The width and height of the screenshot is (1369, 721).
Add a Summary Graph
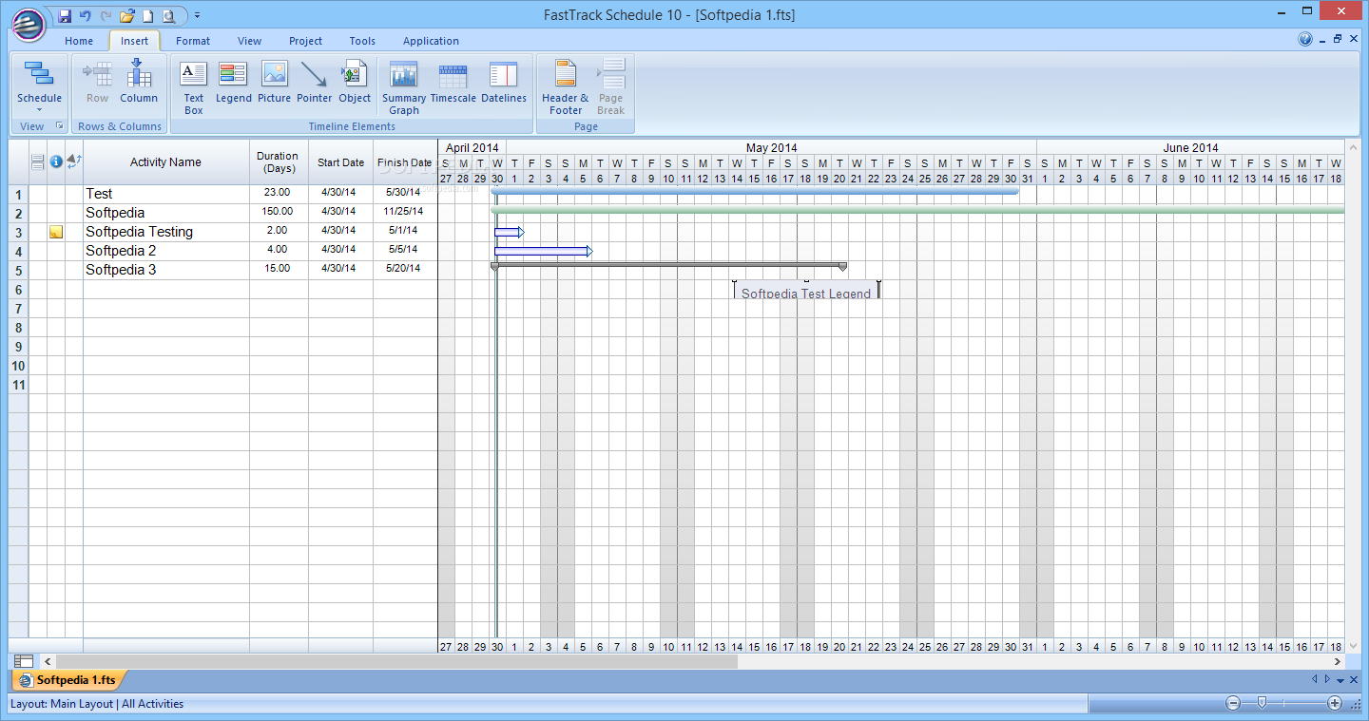pos(404,87)
